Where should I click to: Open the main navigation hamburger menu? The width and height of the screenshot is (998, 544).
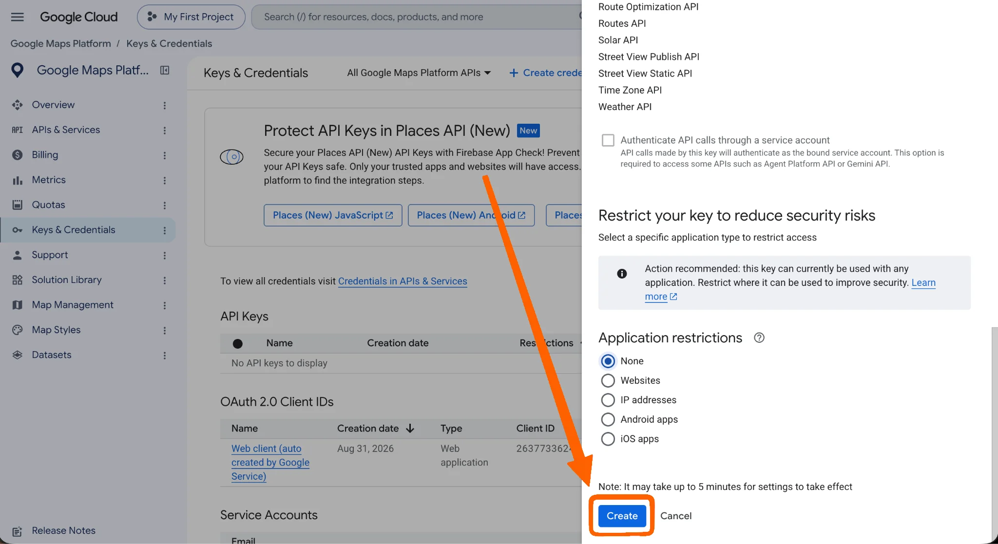pyautogui.click(x=18, y=17)
